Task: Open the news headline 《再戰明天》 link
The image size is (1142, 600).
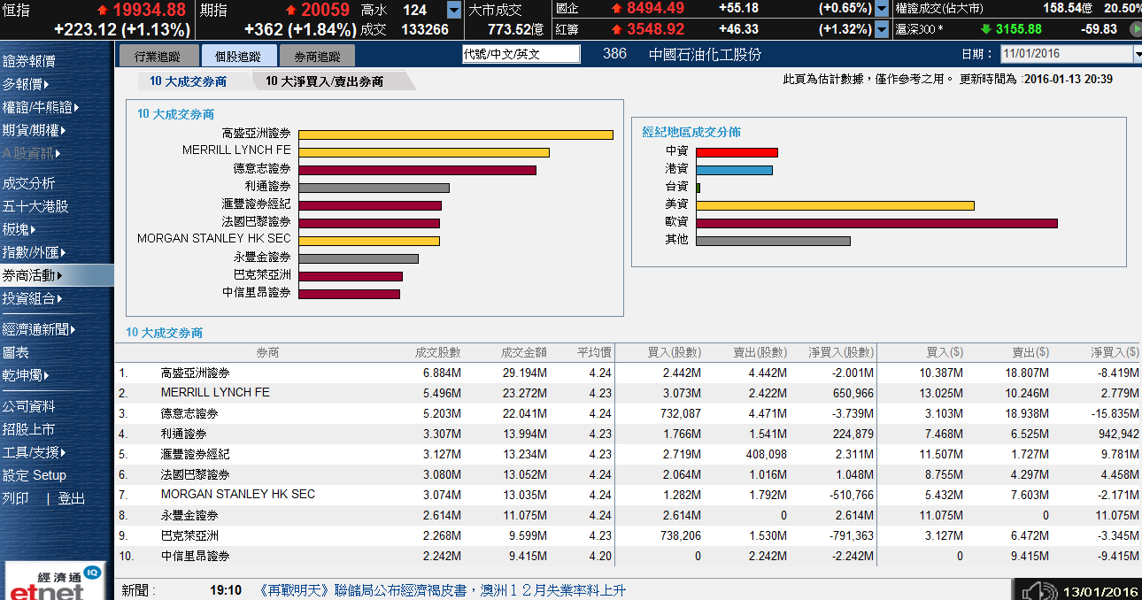Action: click(x=443, y=590)
